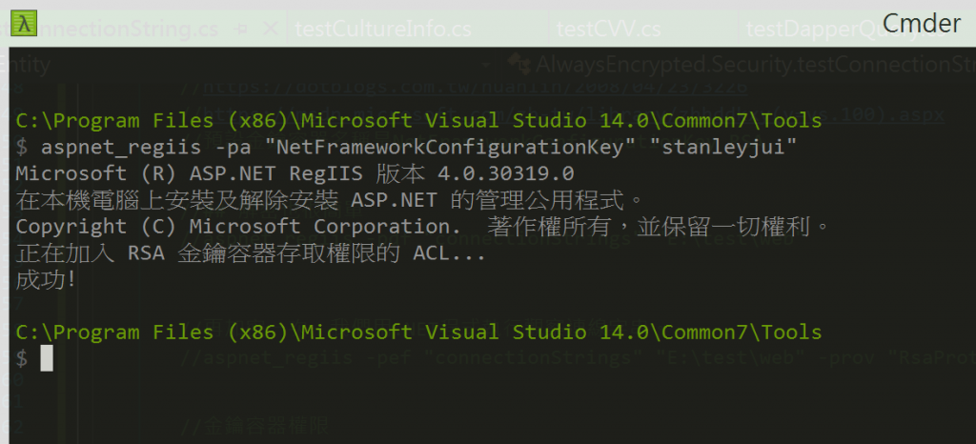Click the Microsoft ASP.NET RegIIS version line

pos(295,173)
